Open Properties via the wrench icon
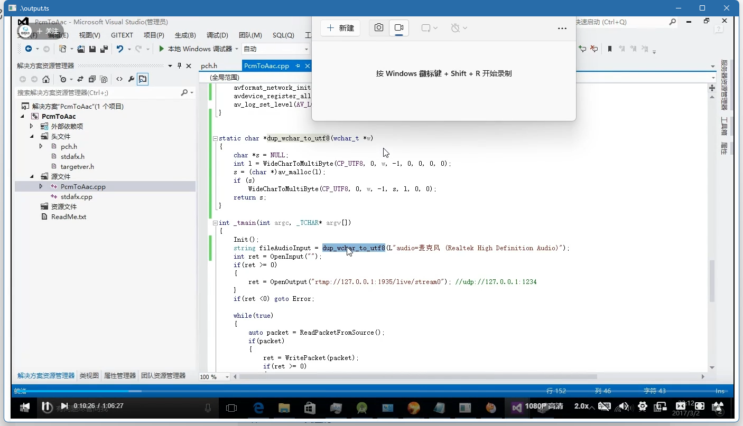Viewport: 743px width, 426px height. pyautogui.click(x=131, y=79)
